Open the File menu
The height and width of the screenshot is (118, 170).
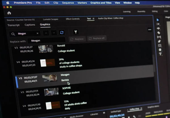pos(38,3)
